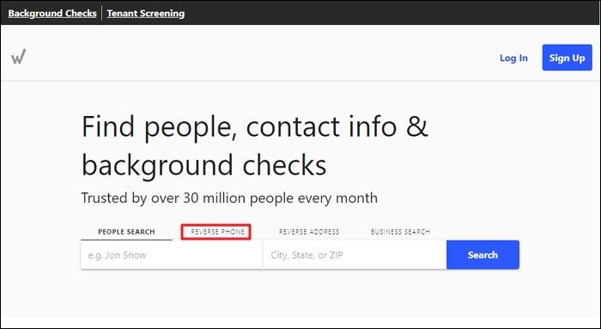Click the blue Search button
This screenshot has height=329, width=601.
coord(483,255)
